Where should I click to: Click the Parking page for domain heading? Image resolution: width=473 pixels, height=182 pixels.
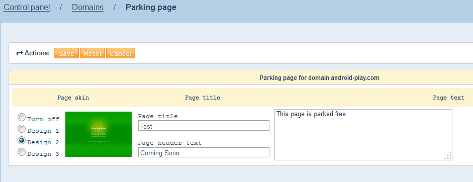click(x=319, y=78)
